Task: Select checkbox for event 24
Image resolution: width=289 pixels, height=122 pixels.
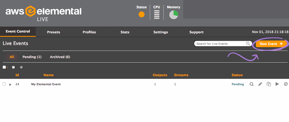Action: pos(4,84)
